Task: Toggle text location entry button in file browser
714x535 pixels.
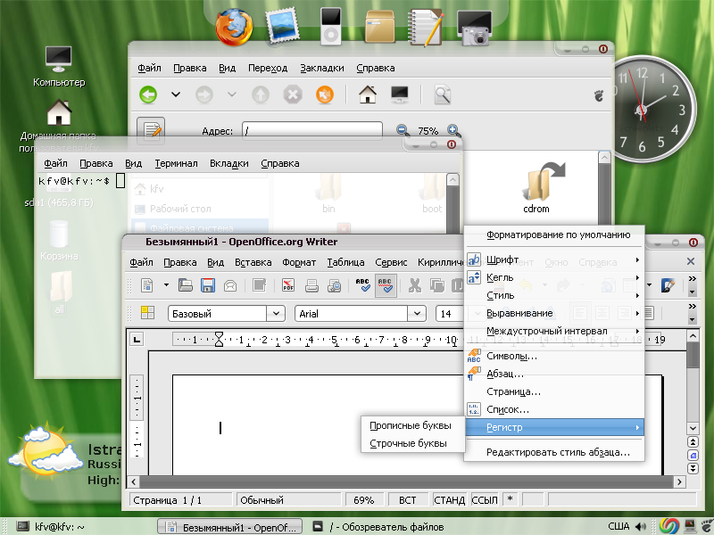Action: point(151,130)
